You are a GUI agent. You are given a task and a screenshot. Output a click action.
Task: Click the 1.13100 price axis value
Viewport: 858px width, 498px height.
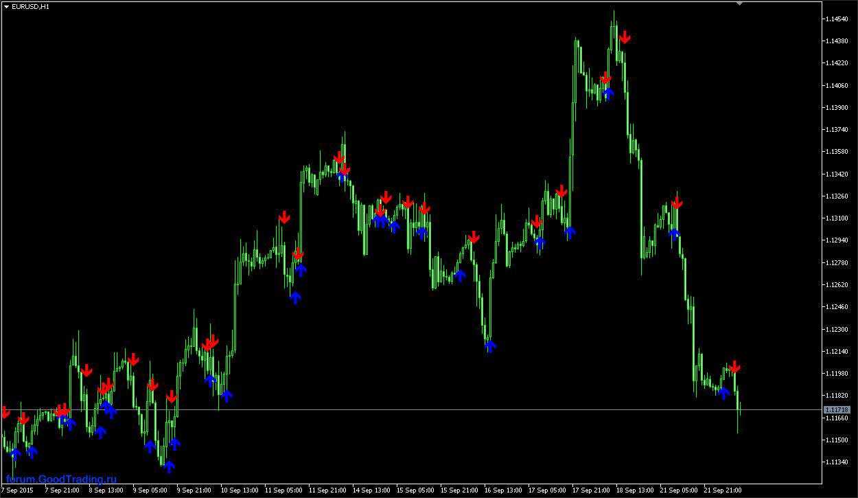835,218
